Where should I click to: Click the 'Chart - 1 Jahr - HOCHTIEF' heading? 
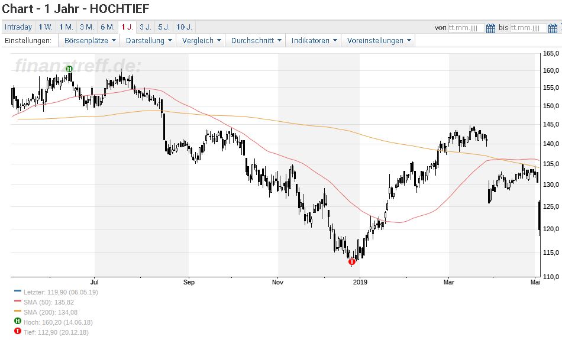point(76,9)
